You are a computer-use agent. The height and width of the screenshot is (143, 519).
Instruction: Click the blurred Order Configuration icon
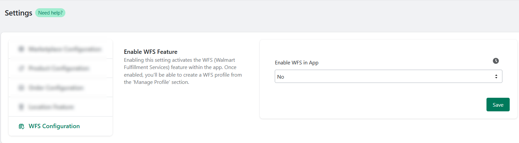tap(22, 88)
